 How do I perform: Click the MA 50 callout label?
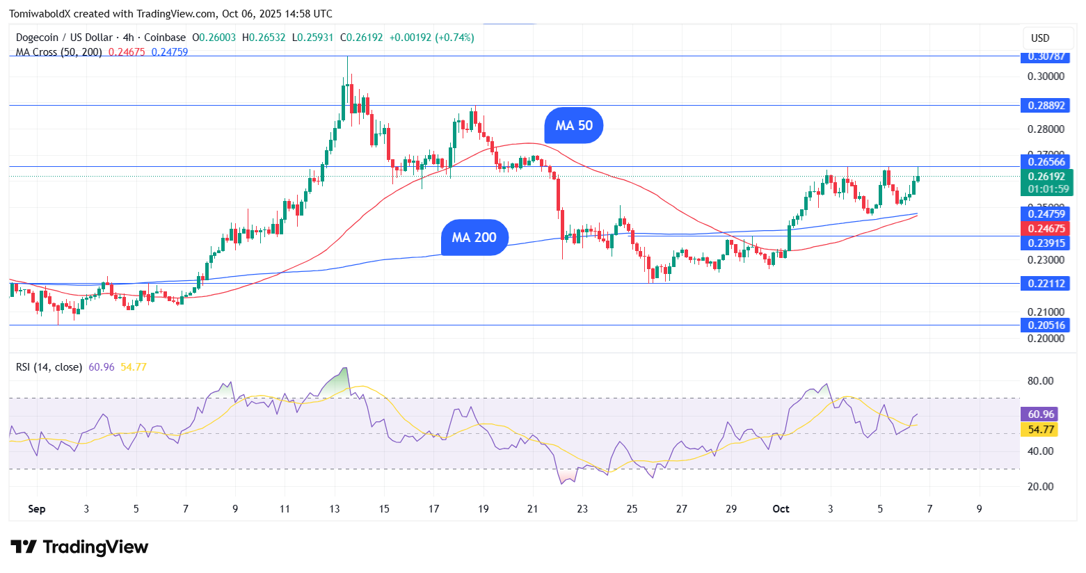tap(574, 126)
